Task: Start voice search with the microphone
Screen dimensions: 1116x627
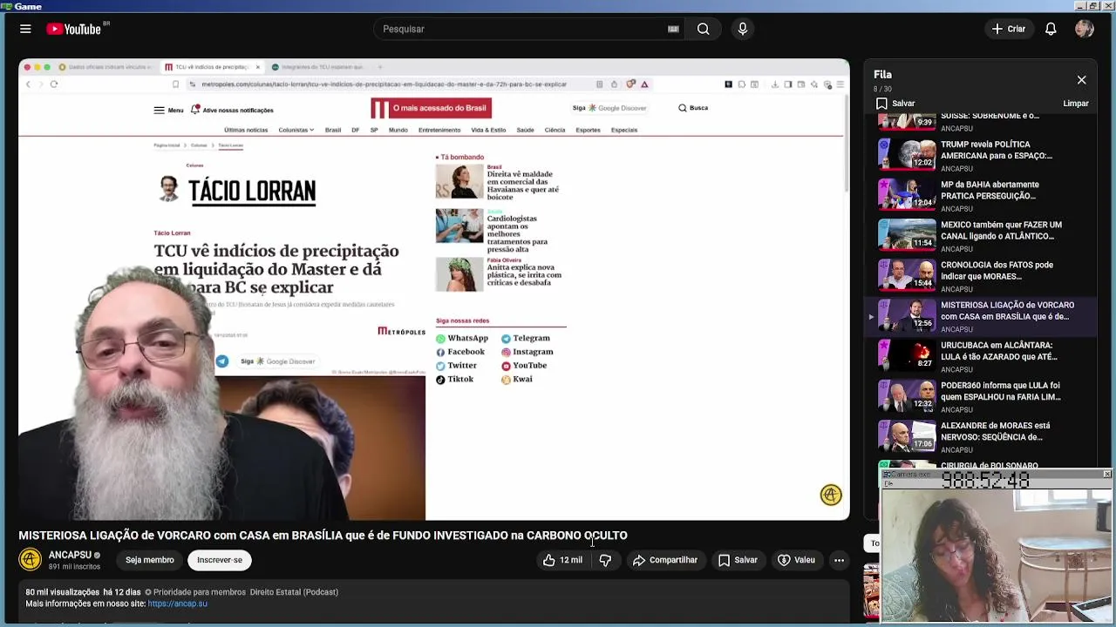Action: [743, 29]
